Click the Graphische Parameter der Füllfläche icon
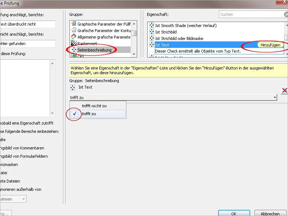 [74, 24]
